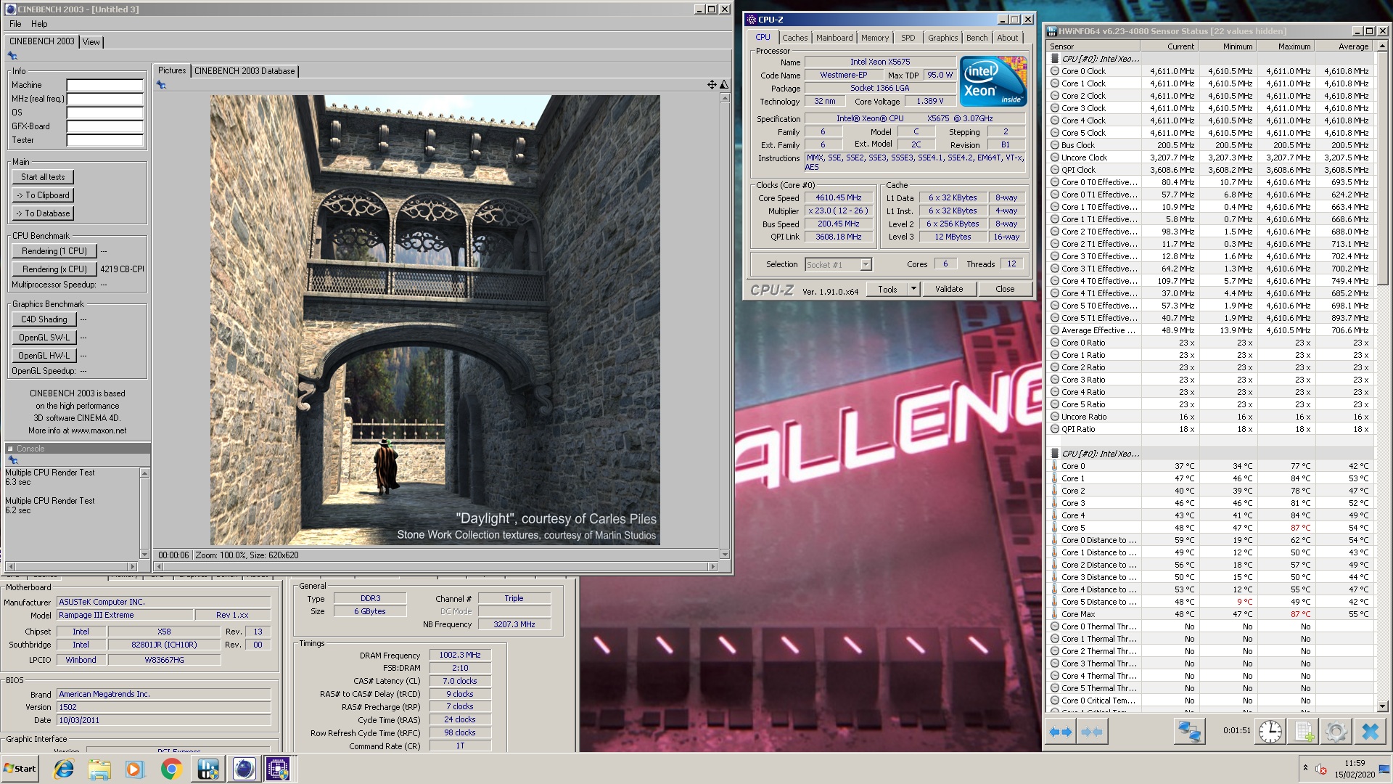Viewport: 1393px width, 784px height.
Task: Click Start all tests button
Action: click(x=43, y=177)
